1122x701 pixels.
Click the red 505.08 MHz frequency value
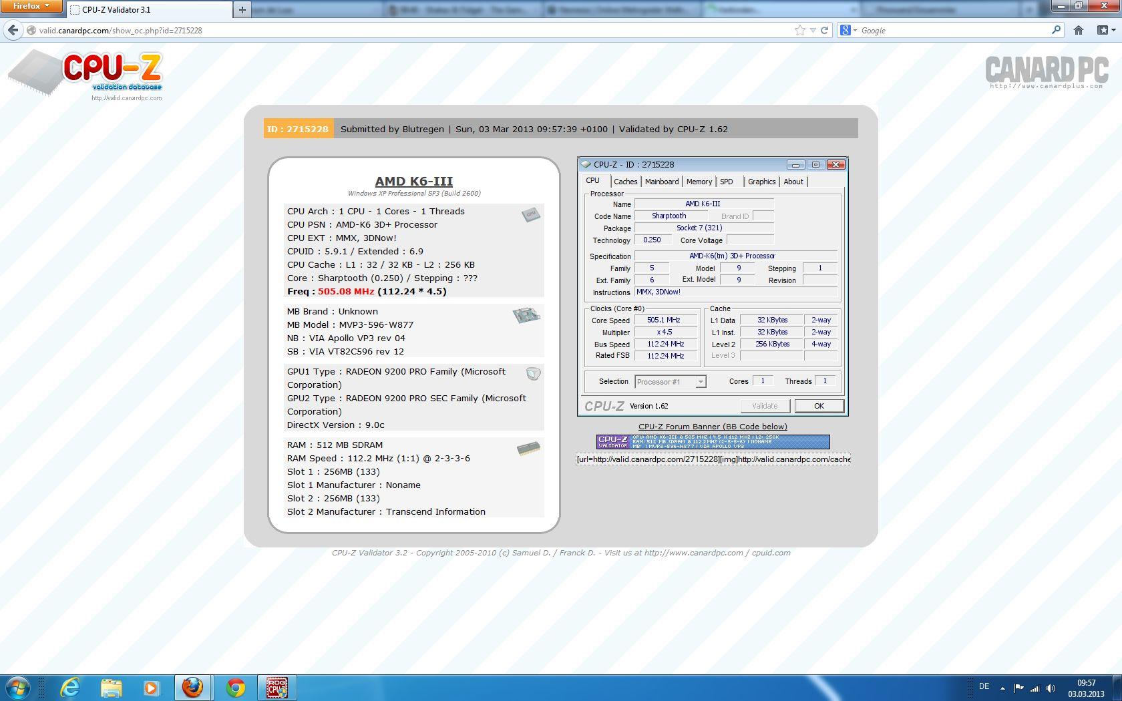(x=346, y=292)
